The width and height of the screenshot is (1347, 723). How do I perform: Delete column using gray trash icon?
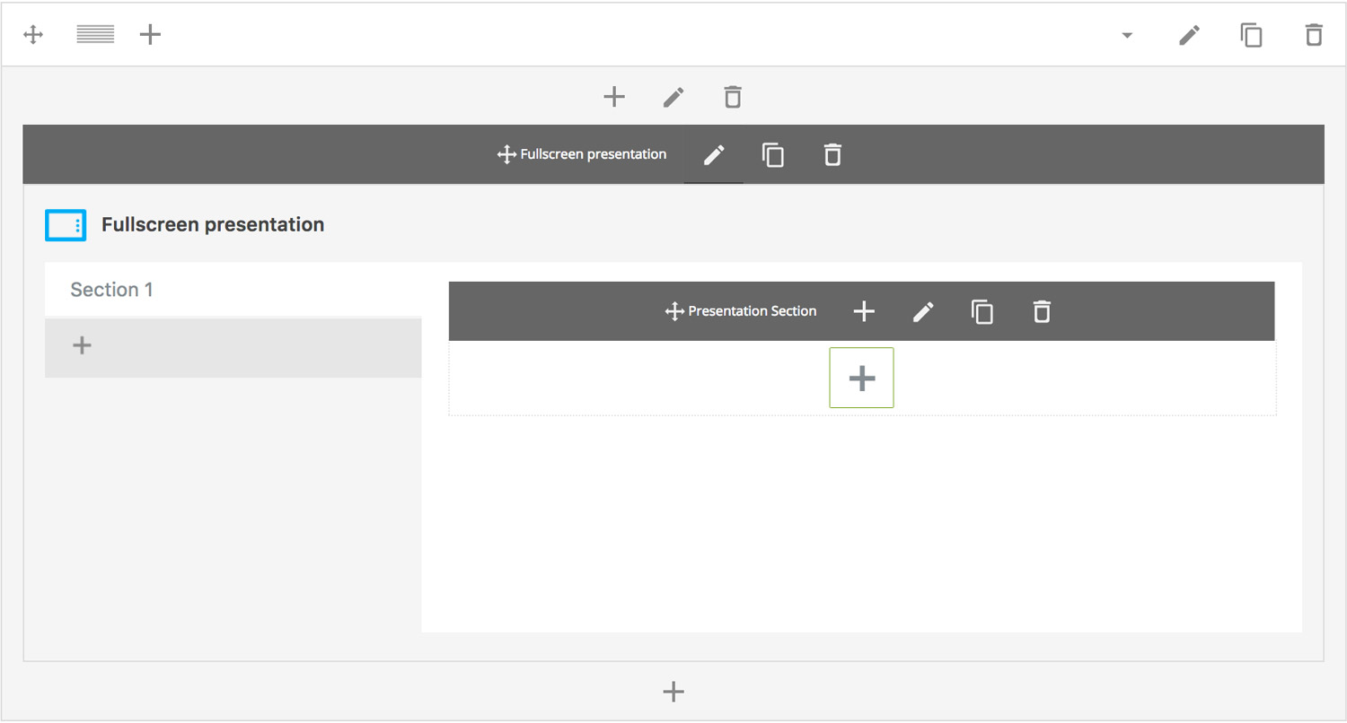point(733,97)
